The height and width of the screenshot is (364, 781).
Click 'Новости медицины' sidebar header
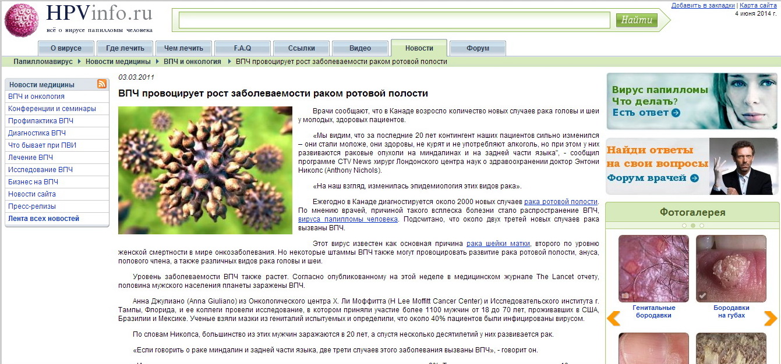click(42, 85)
